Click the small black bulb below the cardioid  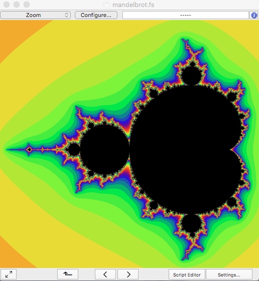pyautogui.click(x=191, y=223)
